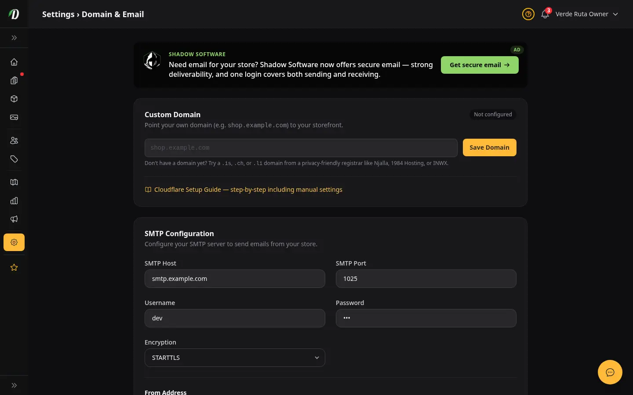Viewport: 633px width, 395px height.
Task: Open notifications bell with badge 3
Action: click(545, 14)
